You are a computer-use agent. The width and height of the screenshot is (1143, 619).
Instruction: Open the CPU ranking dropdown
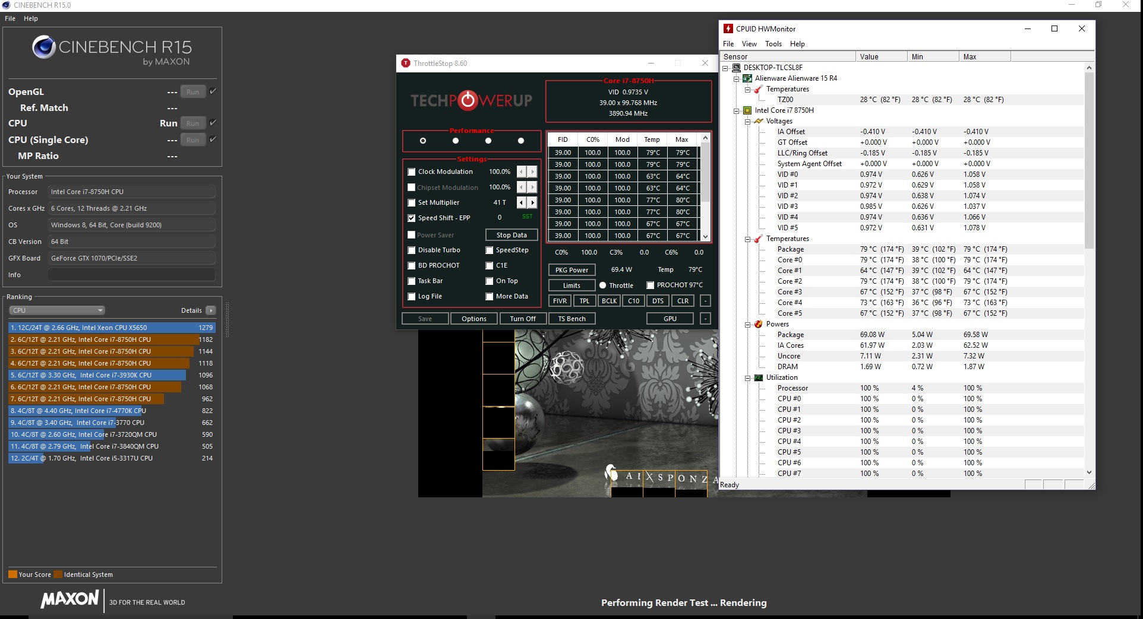pos(57,310)
